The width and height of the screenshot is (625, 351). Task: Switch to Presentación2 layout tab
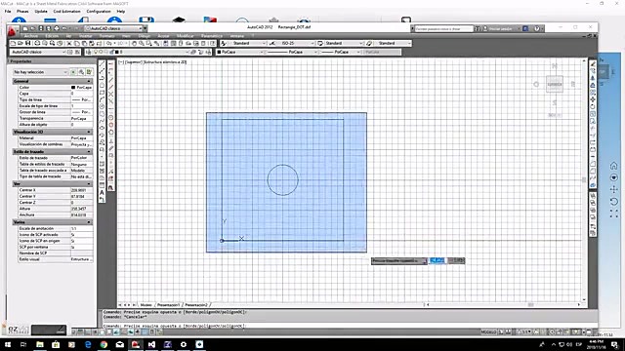click(196, 305)
